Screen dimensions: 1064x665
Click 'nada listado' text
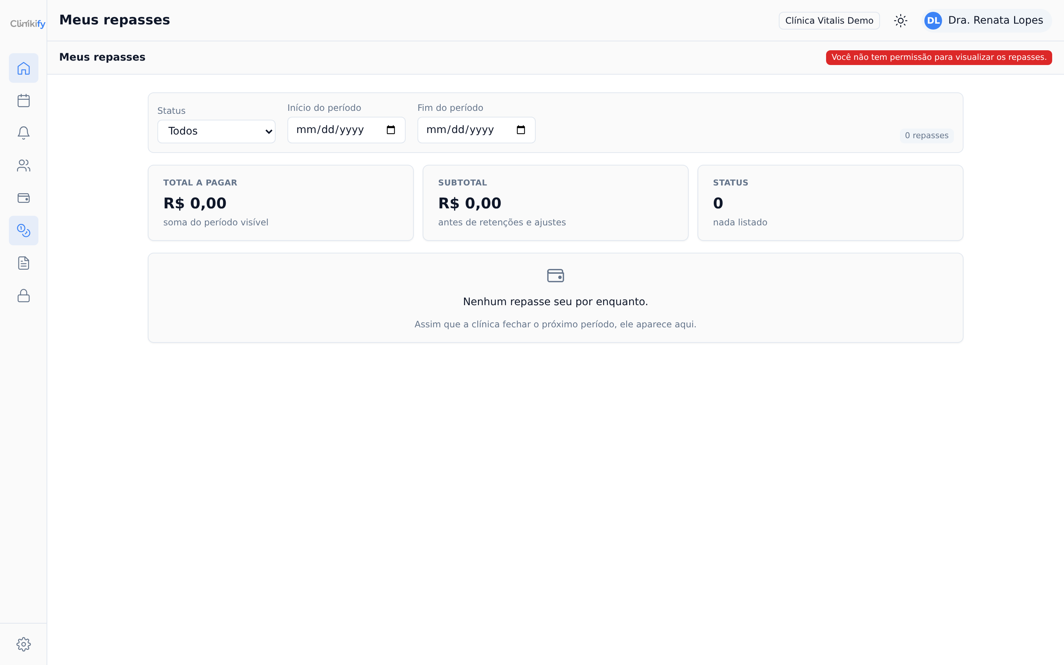point(740,222)
